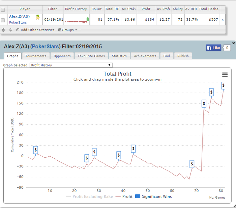Click the refresh icon beside trash
Image resolution: width=236 pixels, height=208 pixels.
click(x=10, y=30)
